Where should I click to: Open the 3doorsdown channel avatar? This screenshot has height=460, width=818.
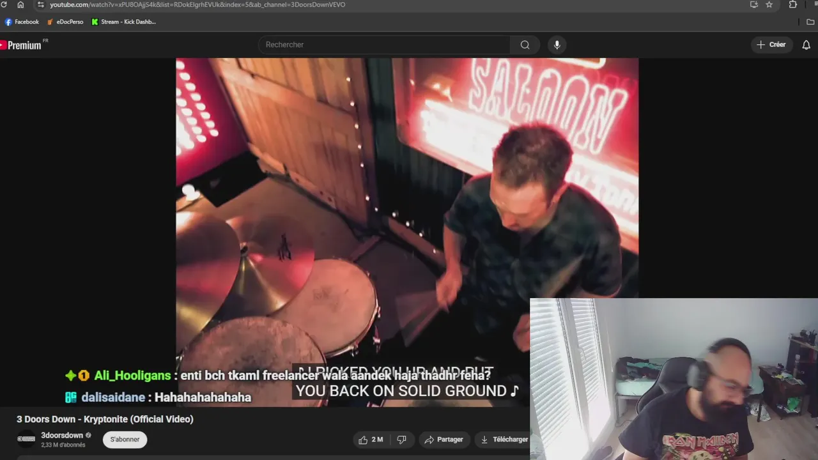(26, 439)
